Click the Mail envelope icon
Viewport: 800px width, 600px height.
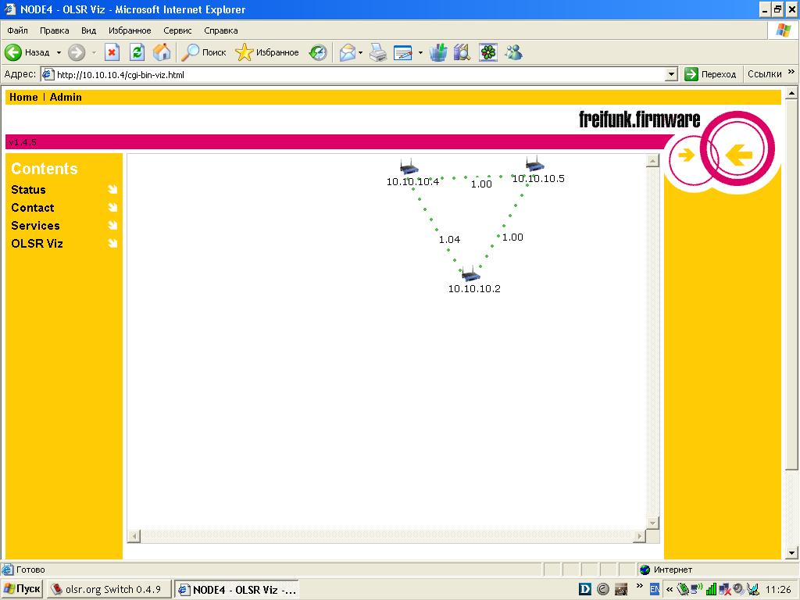[347, 52]
